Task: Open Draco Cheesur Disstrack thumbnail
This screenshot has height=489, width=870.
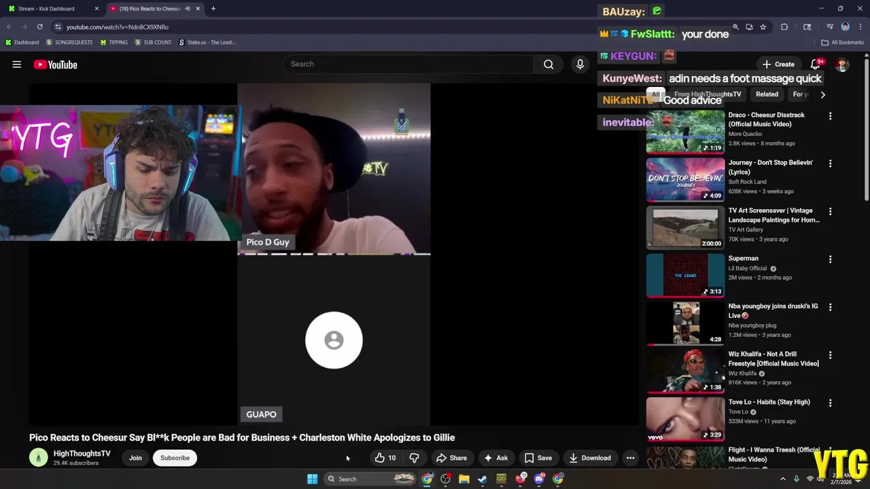Action: click(x=685, y=132)
